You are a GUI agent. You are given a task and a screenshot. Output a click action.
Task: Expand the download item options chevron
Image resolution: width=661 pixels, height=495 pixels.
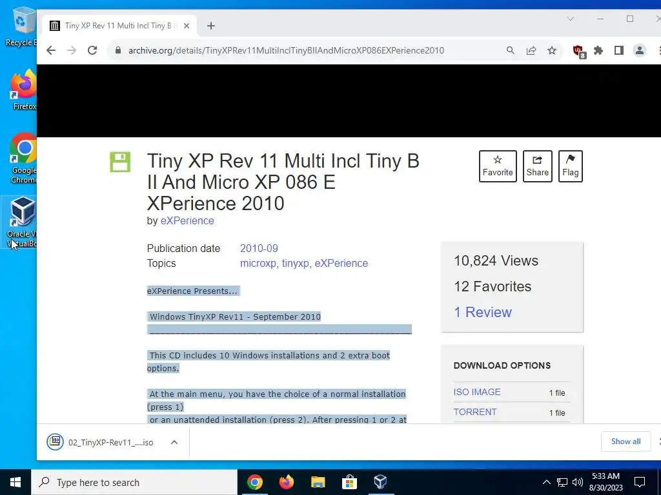174,442
